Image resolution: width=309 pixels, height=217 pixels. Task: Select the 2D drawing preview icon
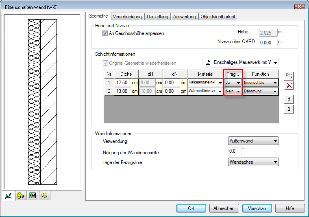click(9, 196)
